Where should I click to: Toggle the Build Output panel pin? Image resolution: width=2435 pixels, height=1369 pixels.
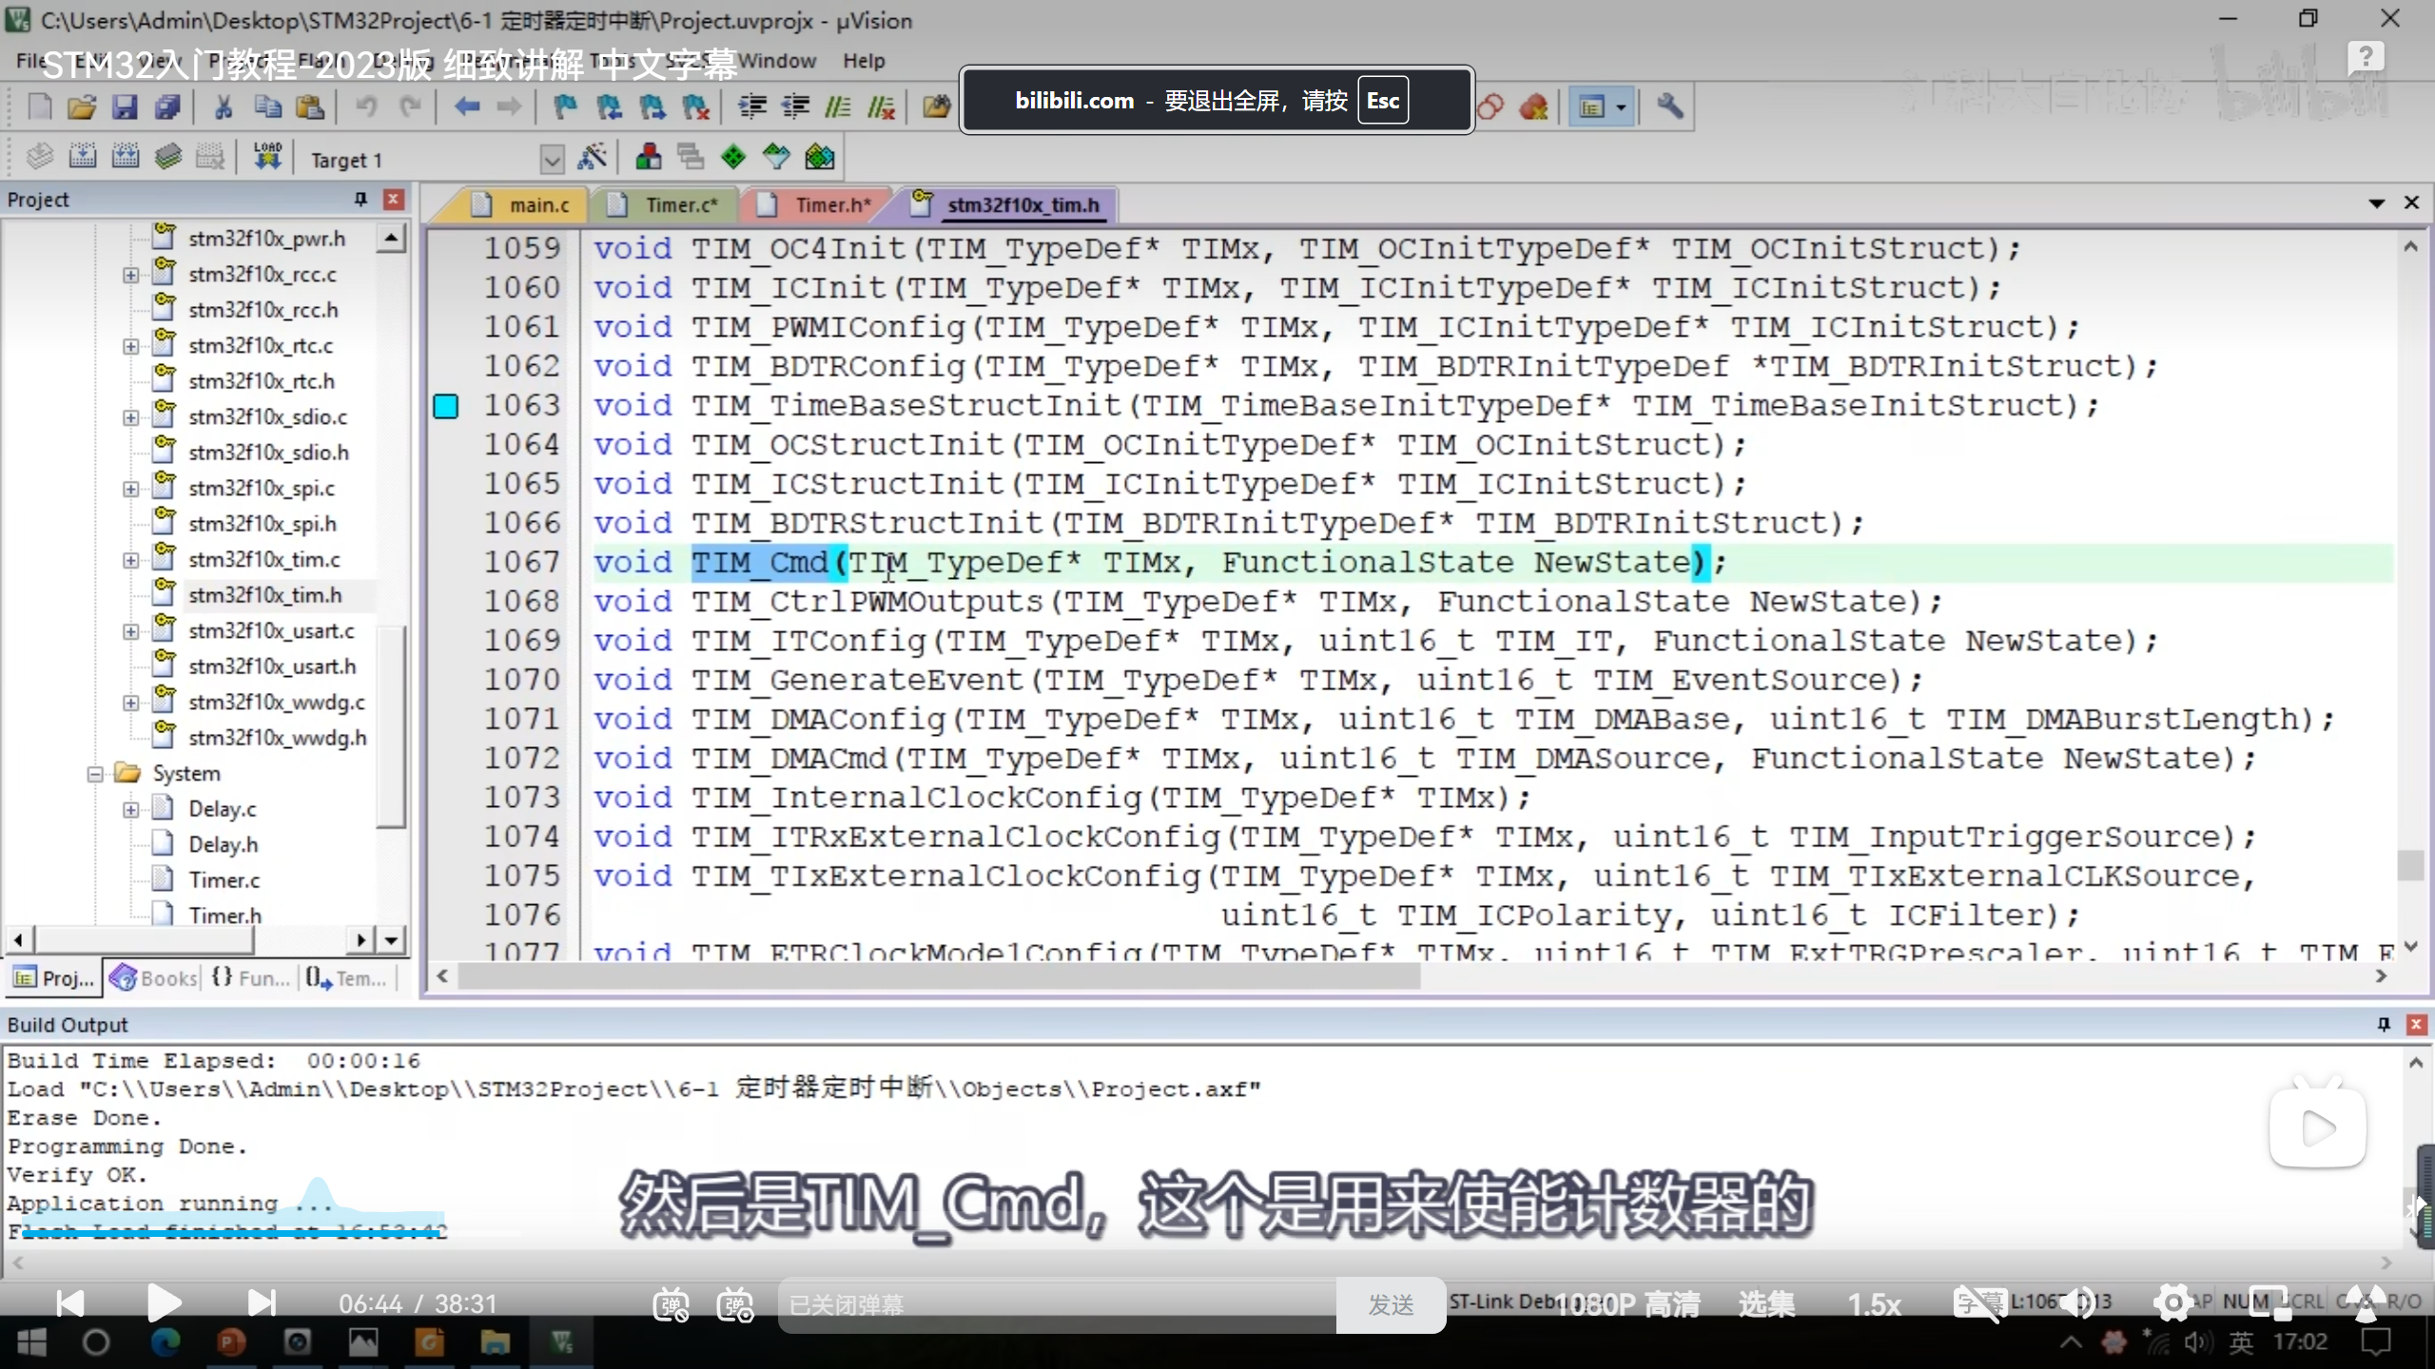click(x=2384, y=1024)
